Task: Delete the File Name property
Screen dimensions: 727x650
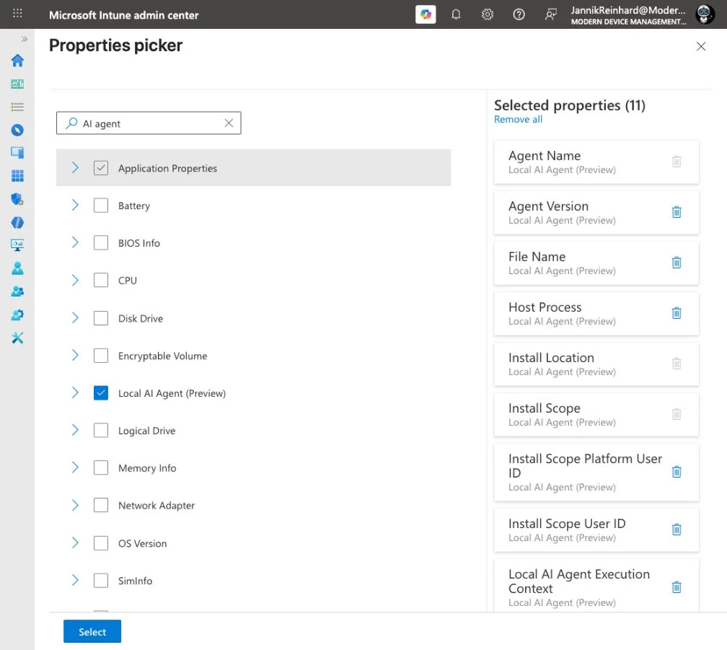Action: click(677, 263)
